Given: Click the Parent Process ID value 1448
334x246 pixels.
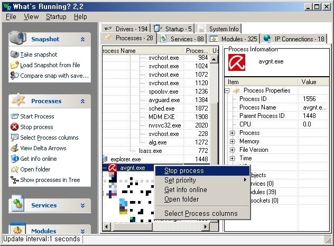Looking at the screenshot, I should point(309,116).
